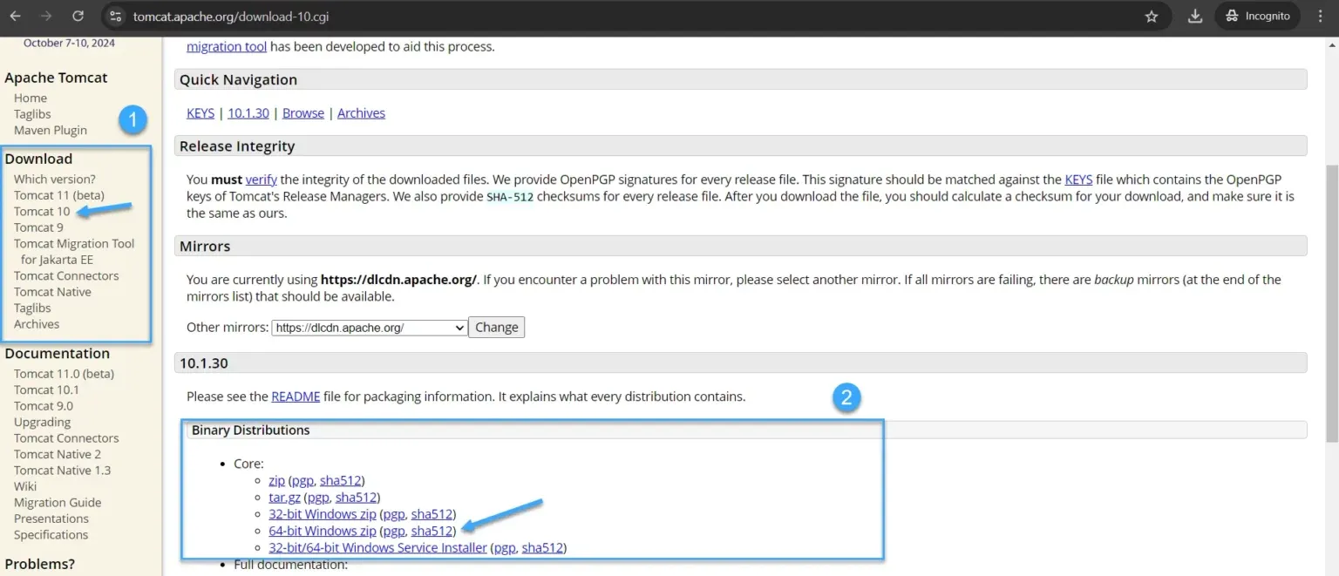1339x576 pixels.
Task: Select Tomcat 11 (beta) under Download
Action: point(59,195)
